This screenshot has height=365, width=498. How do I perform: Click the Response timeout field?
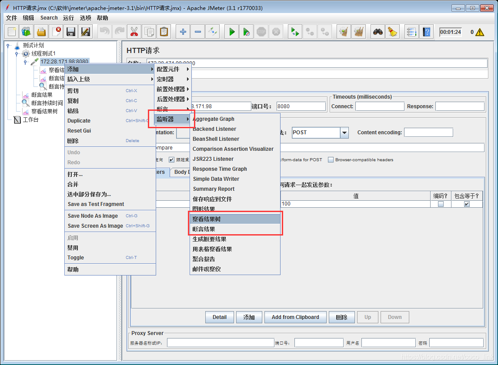coord(460,106)
